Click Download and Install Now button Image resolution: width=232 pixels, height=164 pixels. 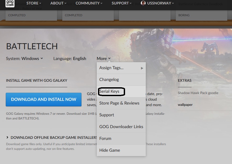(x=44, y=99)
